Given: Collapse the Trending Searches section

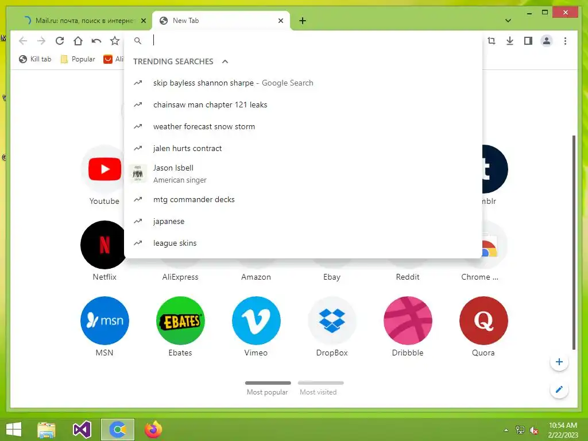Looking at the screenshot, I should click(x=225, y=61).
